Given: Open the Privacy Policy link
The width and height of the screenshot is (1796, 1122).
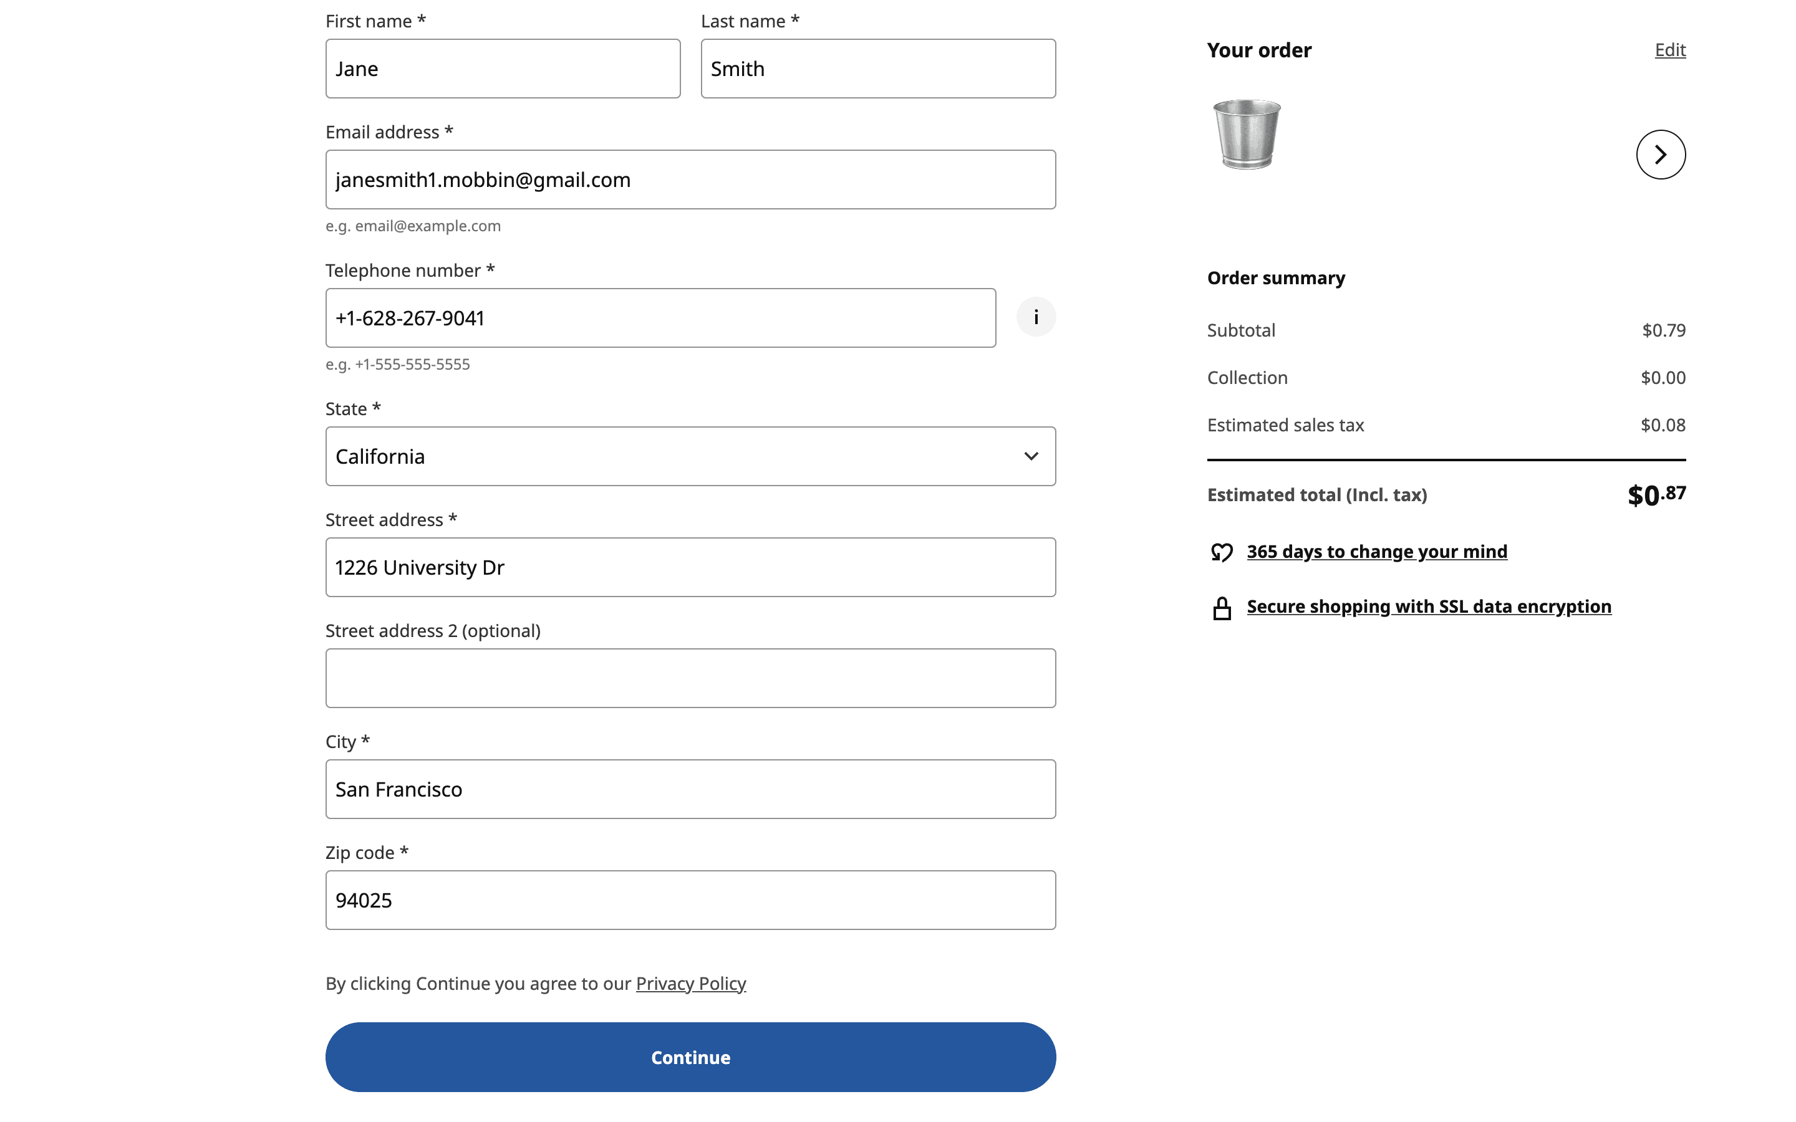Looking at the screenshot, I should coord(690,983).
